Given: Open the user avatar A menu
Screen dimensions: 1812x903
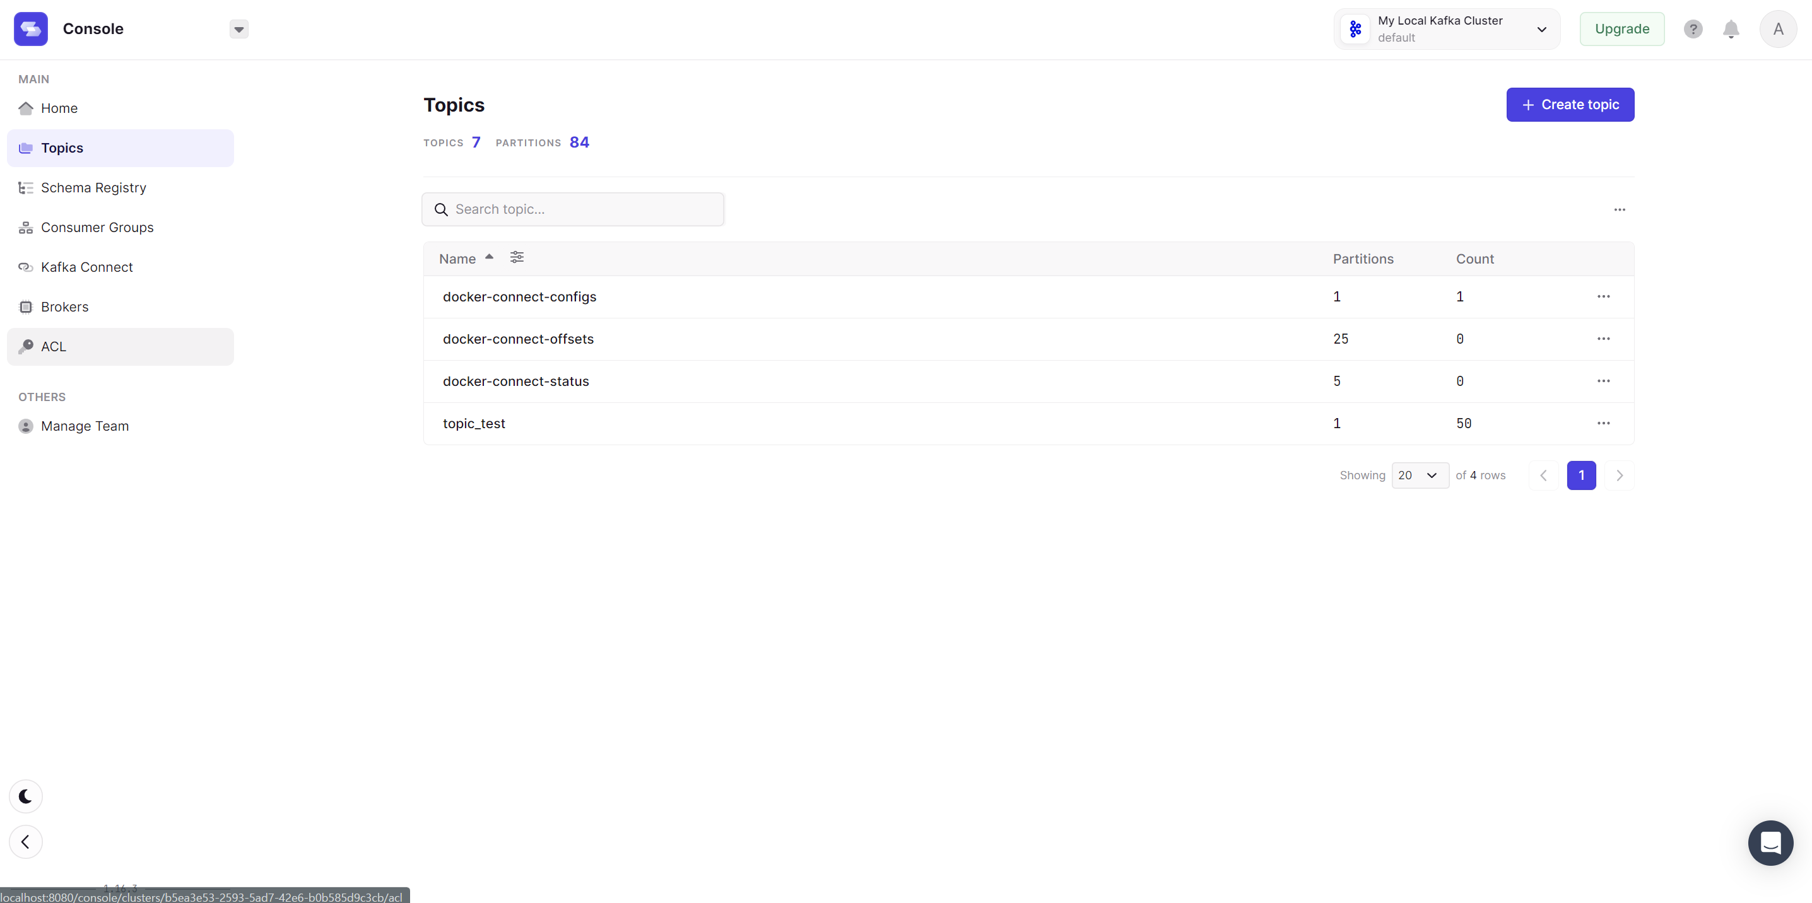Looking at the screenshot, I should (x=1777, y=29).
